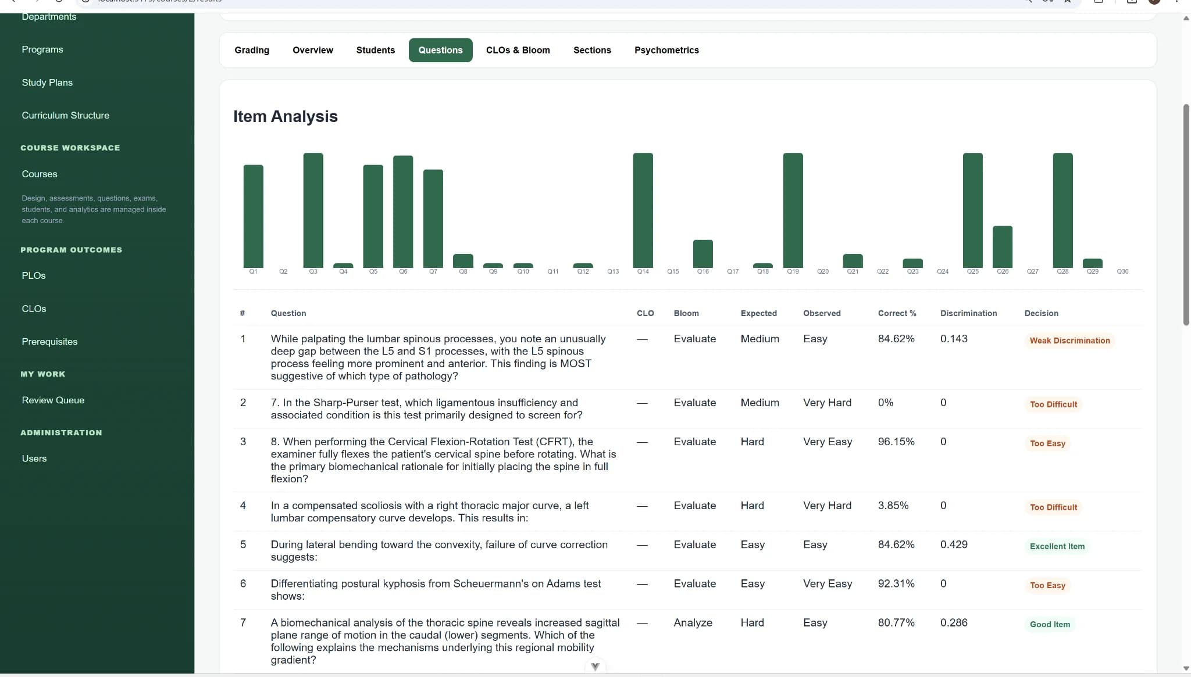The width and height of the screenshot is (1191, 677).
Task: Open the Grading tab
Action: [x=251, y=50]
